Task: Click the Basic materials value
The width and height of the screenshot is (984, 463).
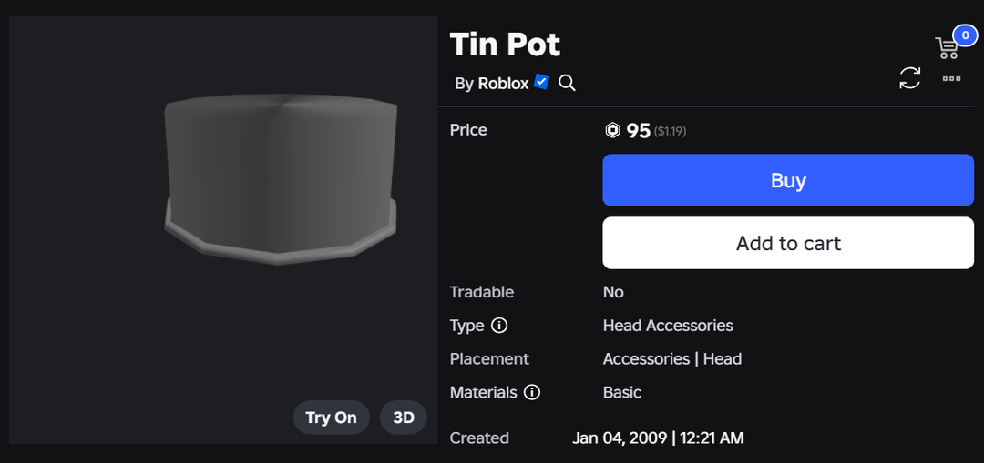Action: pos(622,393)
